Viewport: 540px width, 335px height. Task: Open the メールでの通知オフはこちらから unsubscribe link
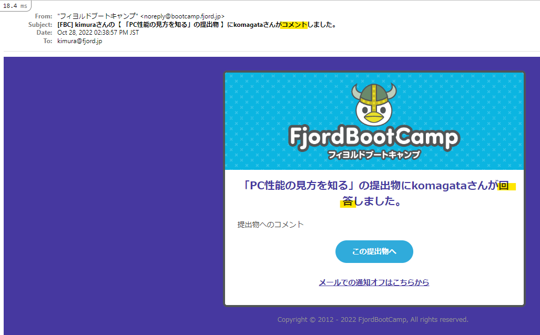374,282
